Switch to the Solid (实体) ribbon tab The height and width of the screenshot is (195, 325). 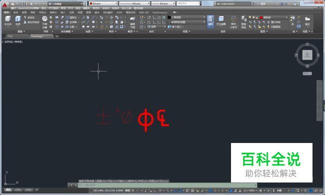(x=15, y=12)
